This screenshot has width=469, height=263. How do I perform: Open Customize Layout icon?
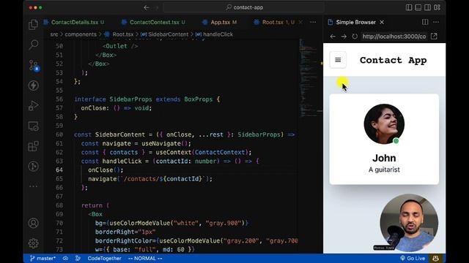[437, 7]
